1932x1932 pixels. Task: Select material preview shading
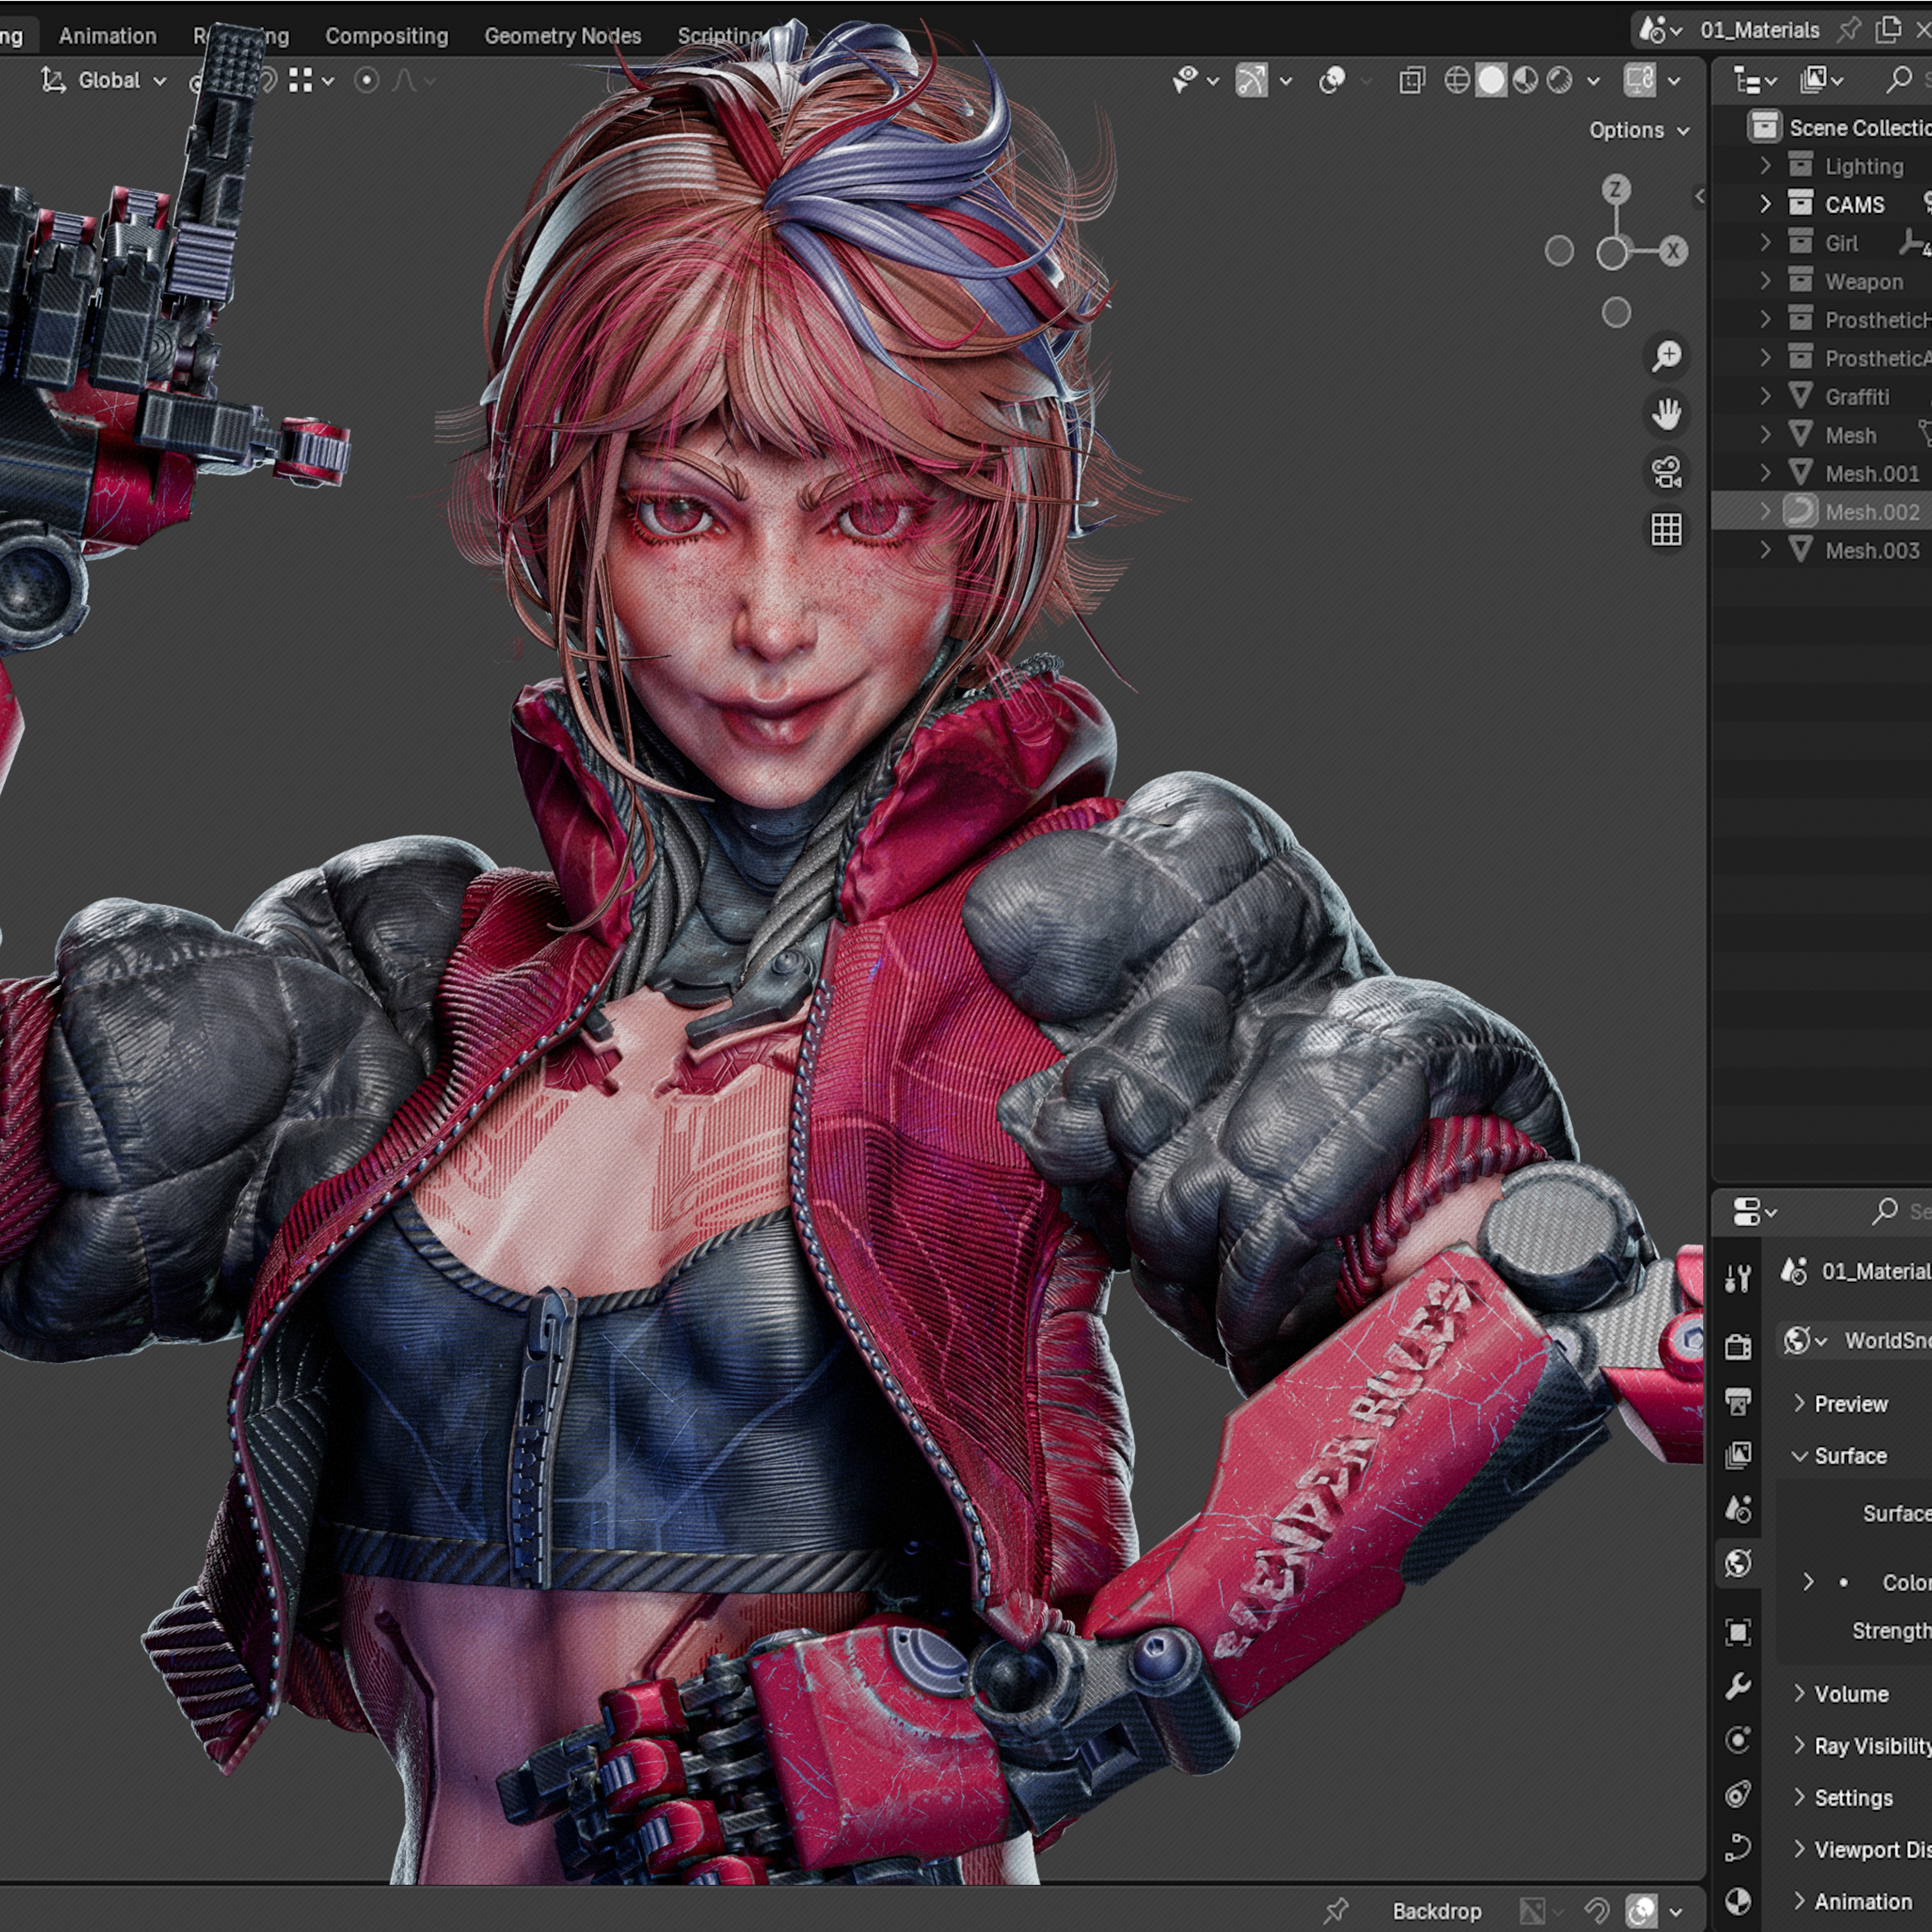(1525, 80)
